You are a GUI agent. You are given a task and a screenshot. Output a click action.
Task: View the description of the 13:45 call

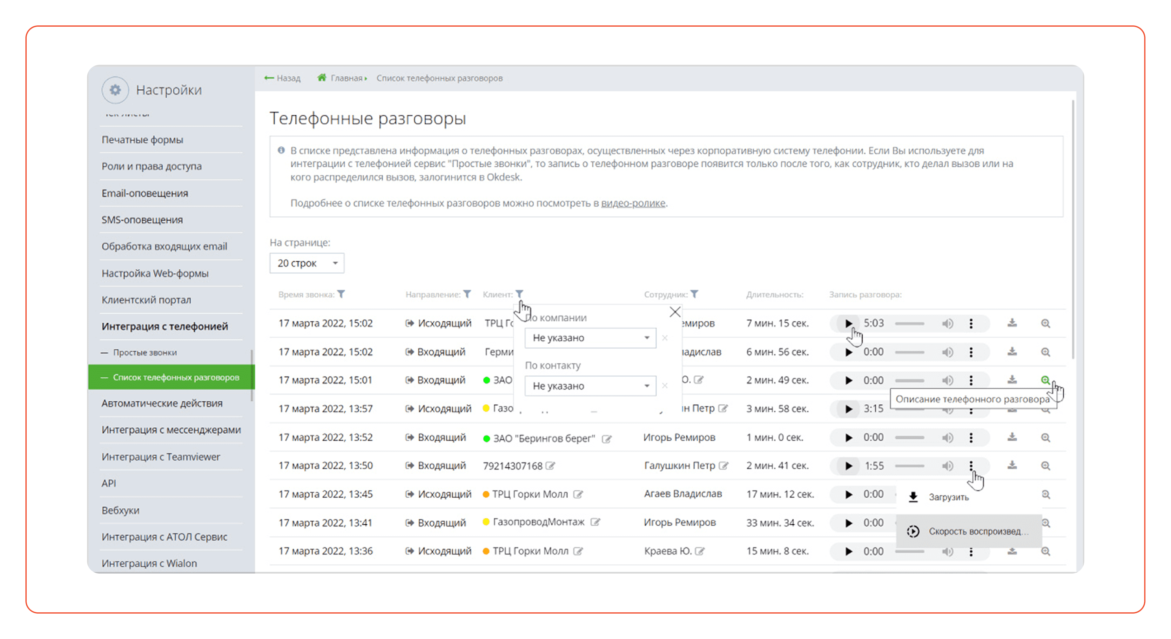(1046, 494)
